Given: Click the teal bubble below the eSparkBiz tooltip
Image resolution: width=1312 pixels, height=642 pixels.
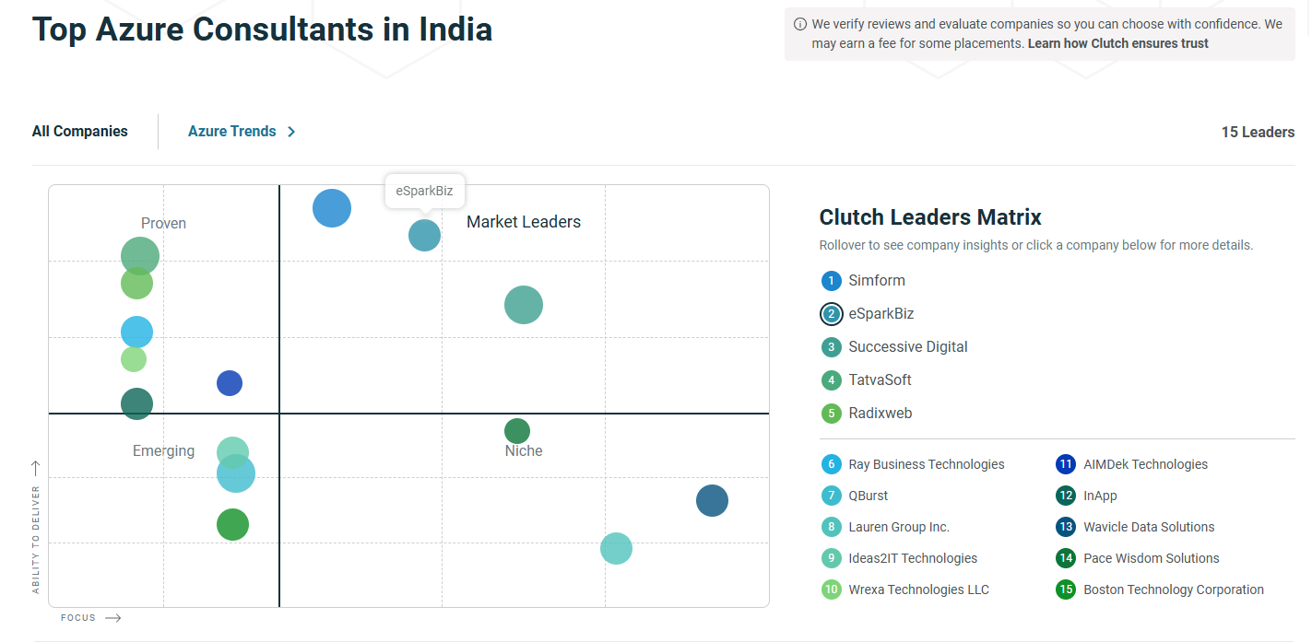Looking at the screenshot, I should [424, 236].
